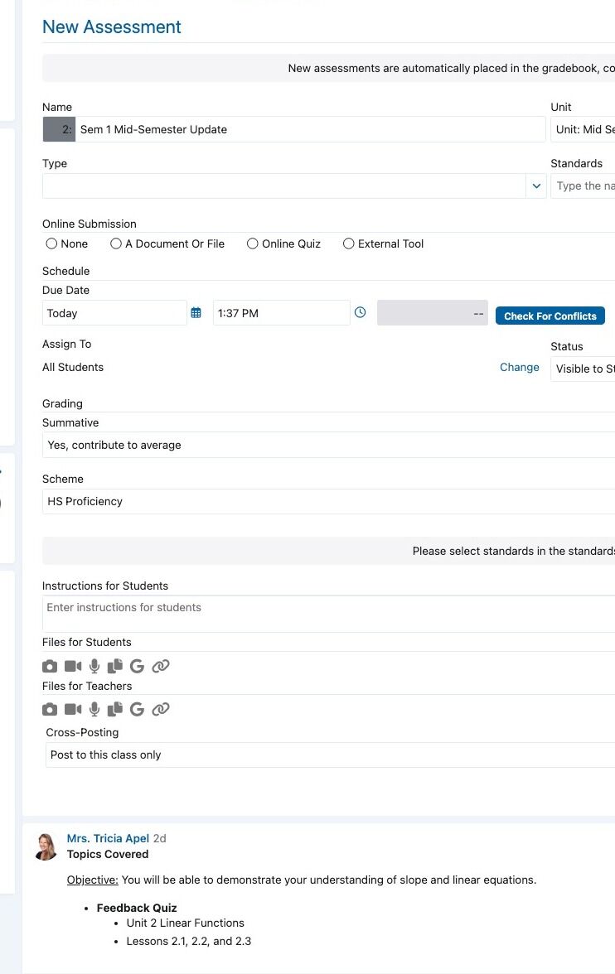Open the Summative dropdown

[x=328, y=445]
